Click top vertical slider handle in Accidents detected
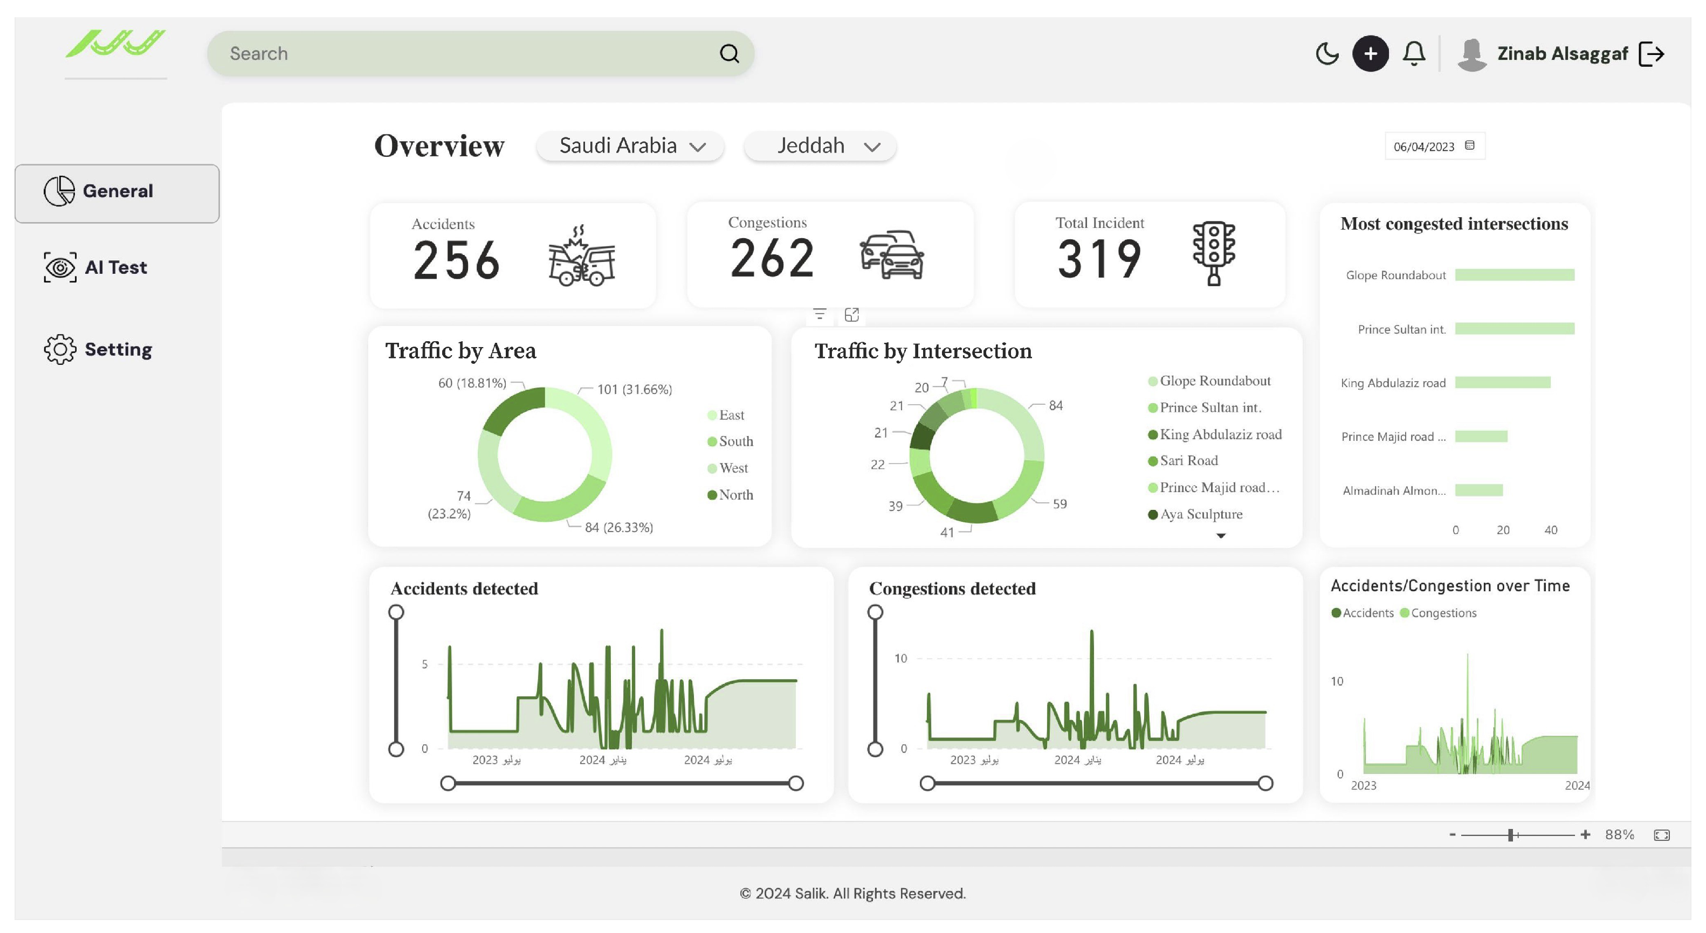Viewport: 1706px width, 933px height. point(396,612)
